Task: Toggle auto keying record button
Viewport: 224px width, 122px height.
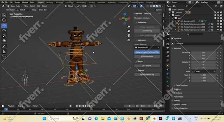Action: [70, 106]
